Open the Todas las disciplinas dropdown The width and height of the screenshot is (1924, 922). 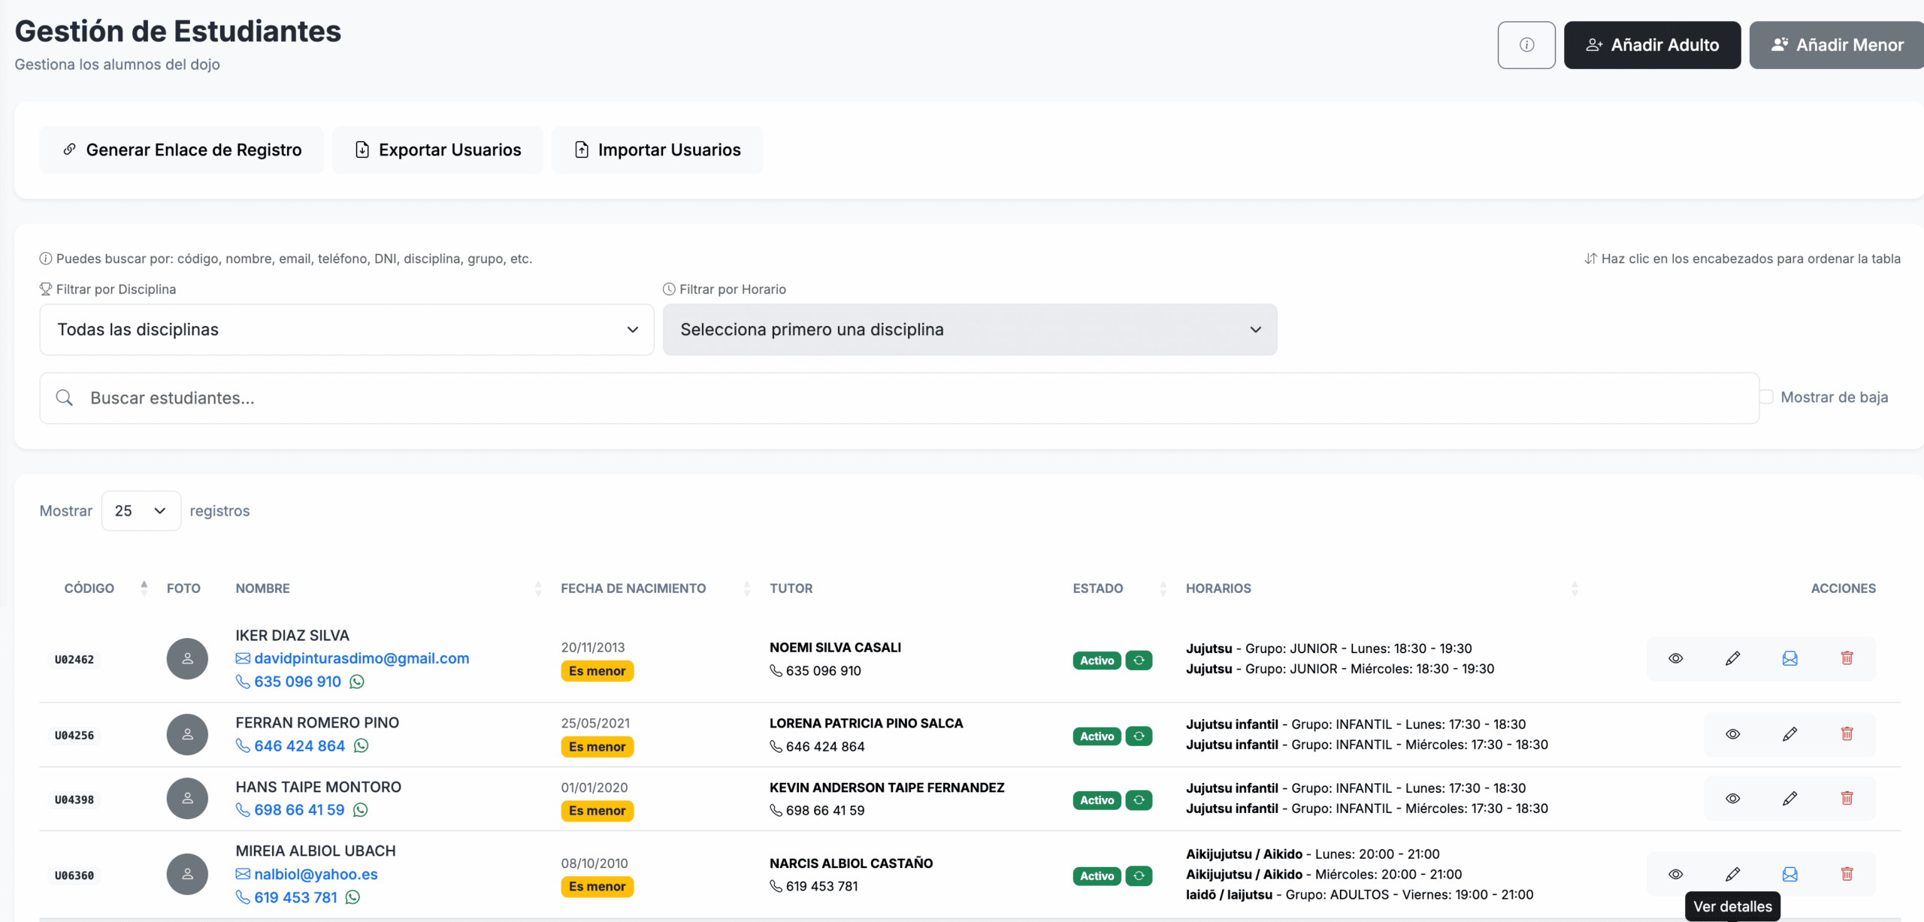pos(346,330)
